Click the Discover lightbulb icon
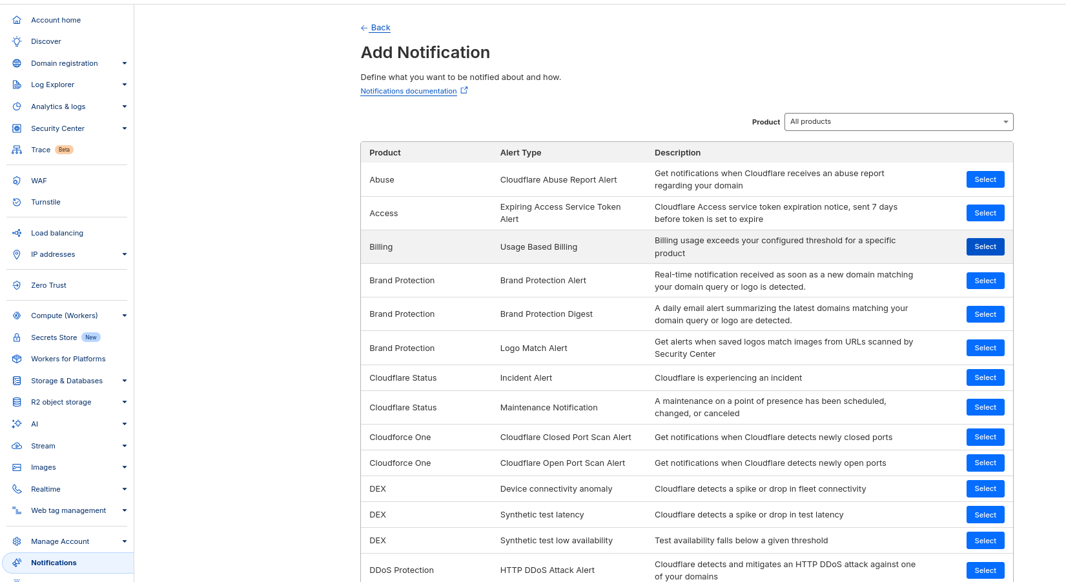1066x582 pixels. [x=17, y=41]
